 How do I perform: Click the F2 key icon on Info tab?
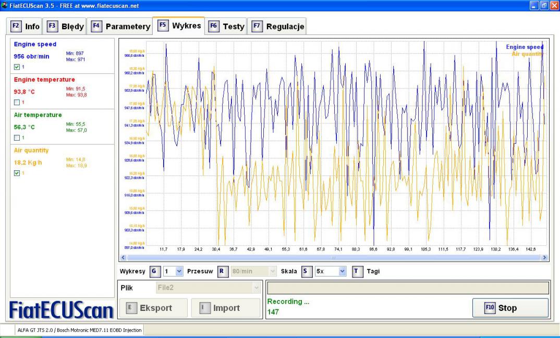click(16, 26)
